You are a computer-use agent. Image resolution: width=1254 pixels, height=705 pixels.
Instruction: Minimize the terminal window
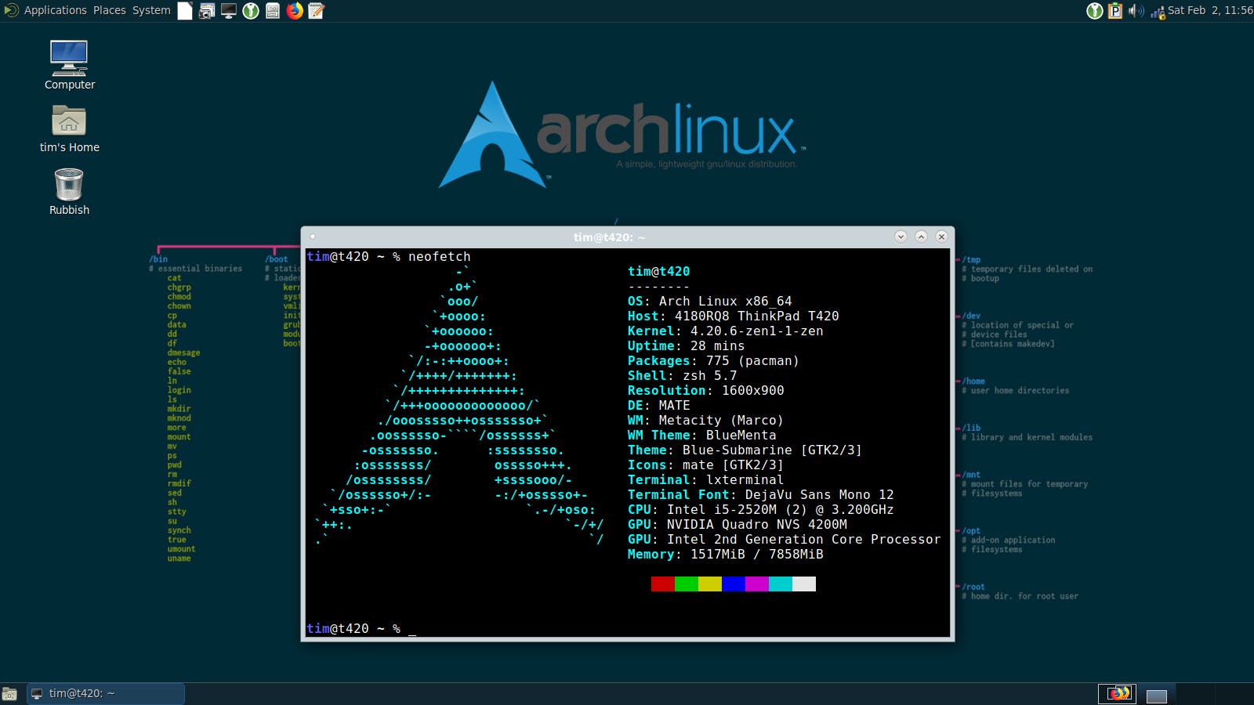(901, 237)
